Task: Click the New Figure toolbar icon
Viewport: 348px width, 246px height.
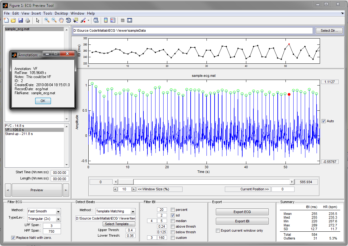Action: pyautogui.click(x=7, y=21)
